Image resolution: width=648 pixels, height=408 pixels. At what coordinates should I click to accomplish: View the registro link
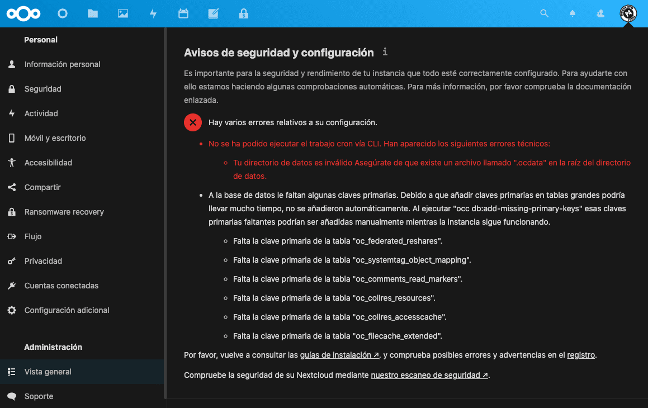click(x=581, y=354)
